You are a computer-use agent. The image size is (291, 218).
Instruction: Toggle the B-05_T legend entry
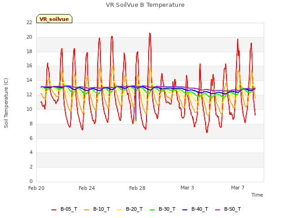click(x=64, y=209)
